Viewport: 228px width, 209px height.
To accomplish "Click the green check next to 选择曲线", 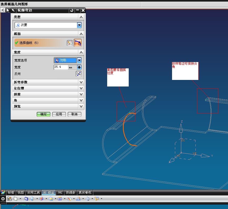I will pyautogui.click(x=17, y=43).
